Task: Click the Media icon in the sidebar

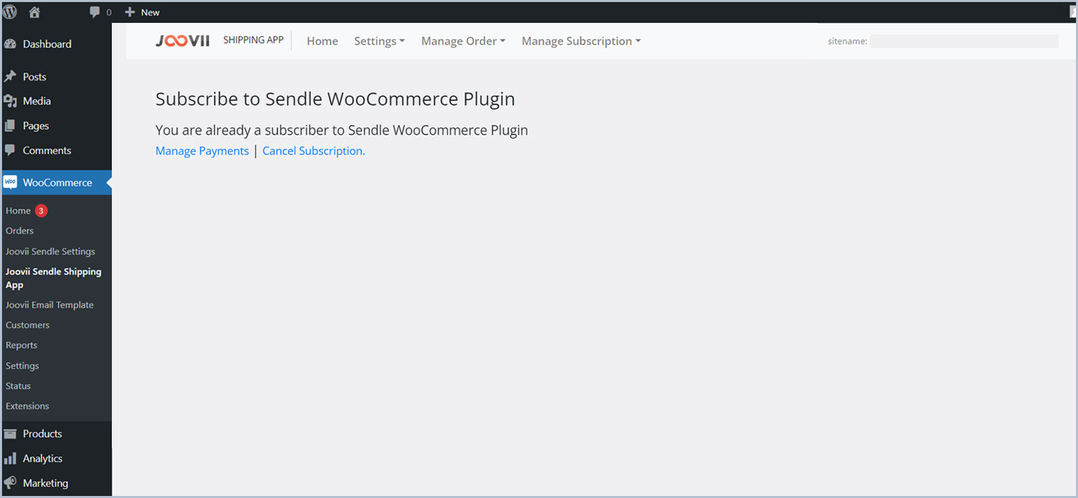Action: (10, 101)
